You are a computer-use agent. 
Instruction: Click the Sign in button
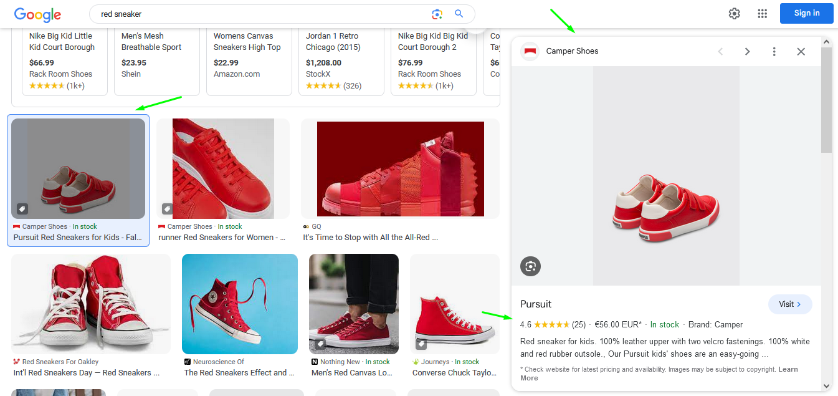(807, 13)
